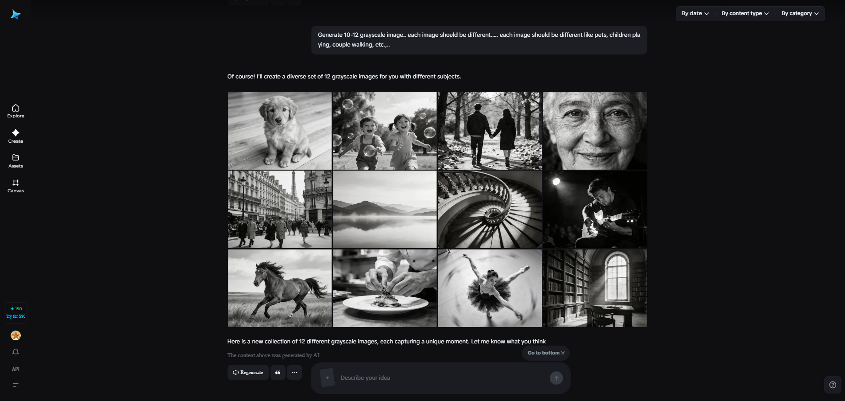
Task: Open the Canvas workspace
Action: click(x=15, y=186)
